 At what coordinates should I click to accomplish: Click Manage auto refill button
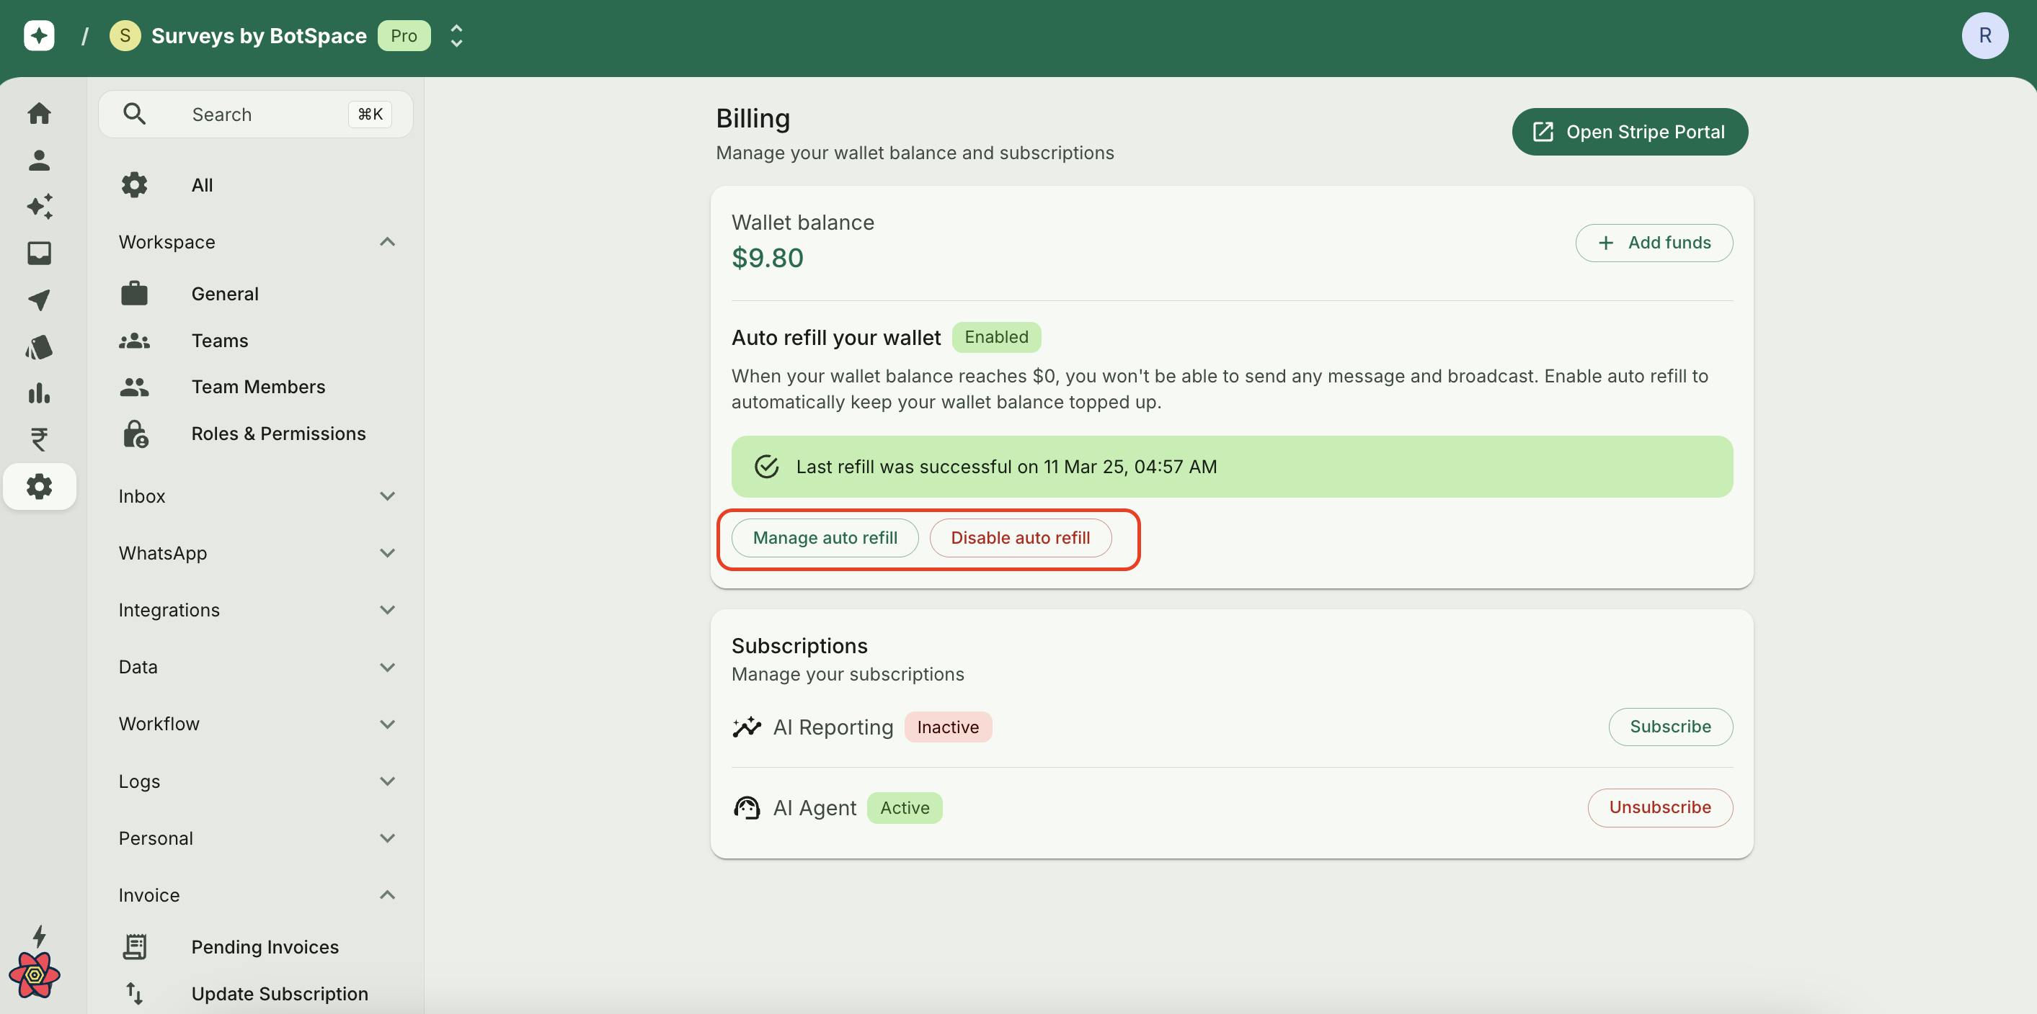[825, 537]
